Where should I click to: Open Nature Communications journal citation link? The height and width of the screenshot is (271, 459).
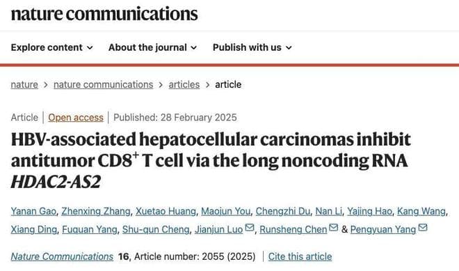tap(62, 256)
